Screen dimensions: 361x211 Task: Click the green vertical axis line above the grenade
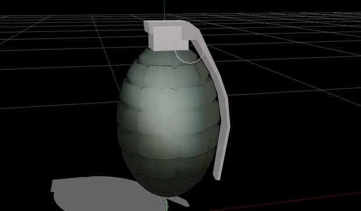(164, 10)
